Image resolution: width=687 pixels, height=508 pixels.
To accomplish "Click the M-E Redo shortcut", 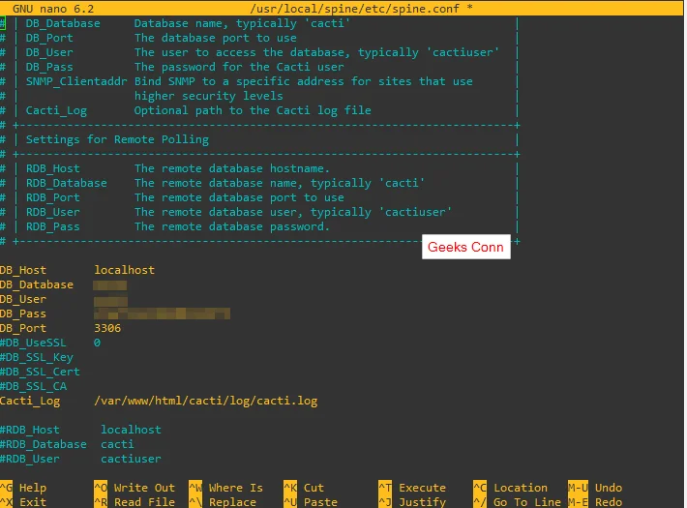I will 595,502.
